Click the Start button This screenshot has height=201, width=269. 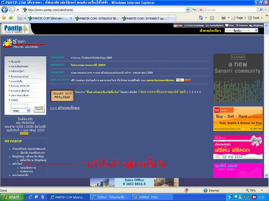tap(12, 197)
